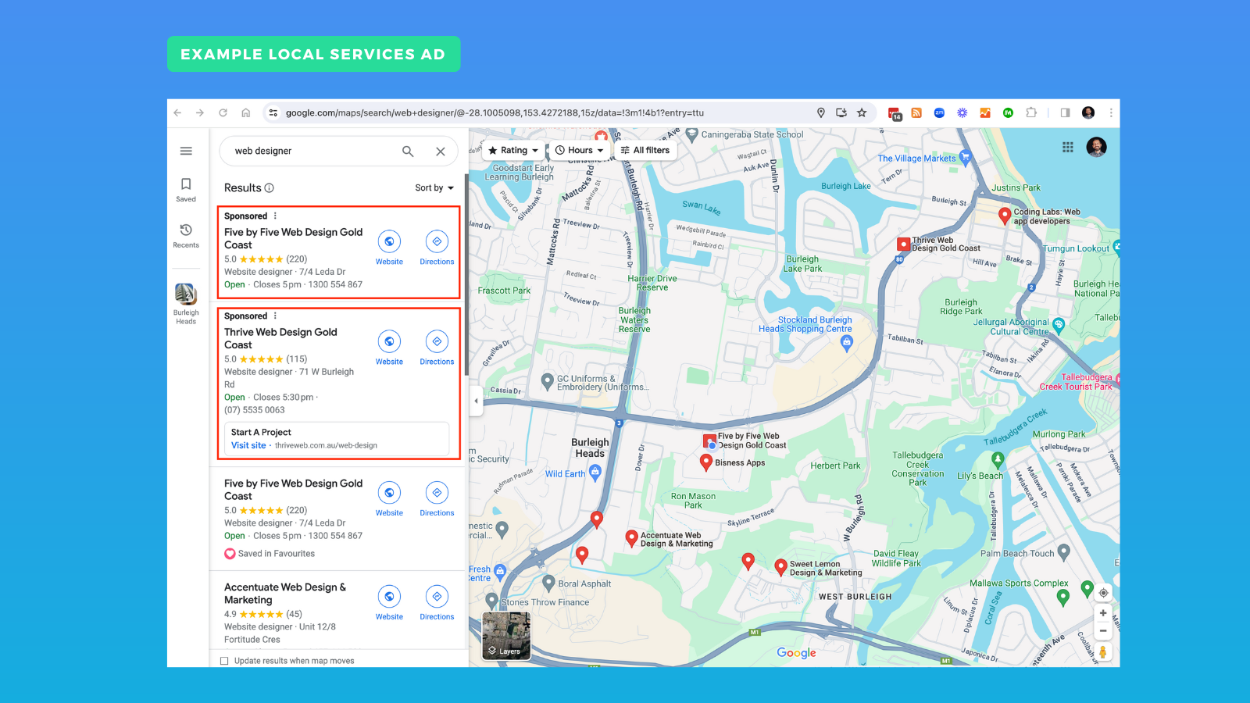Viewport: 1250px width, 703px height.
Task: Open Rating filter dropdown
Action: (x=513, y=150)
